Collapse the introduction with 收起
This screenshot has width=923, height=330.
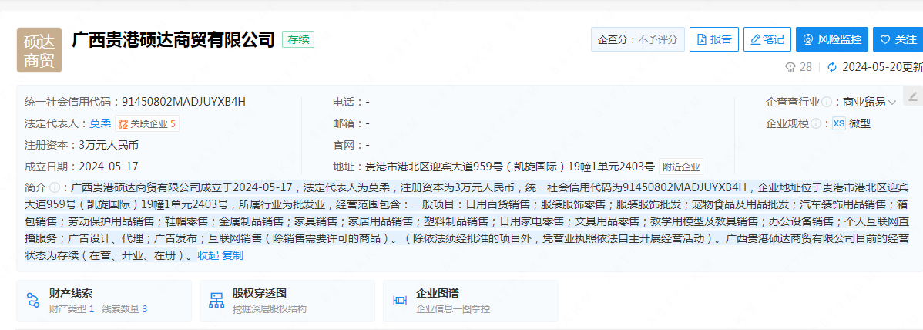point(208,256)
